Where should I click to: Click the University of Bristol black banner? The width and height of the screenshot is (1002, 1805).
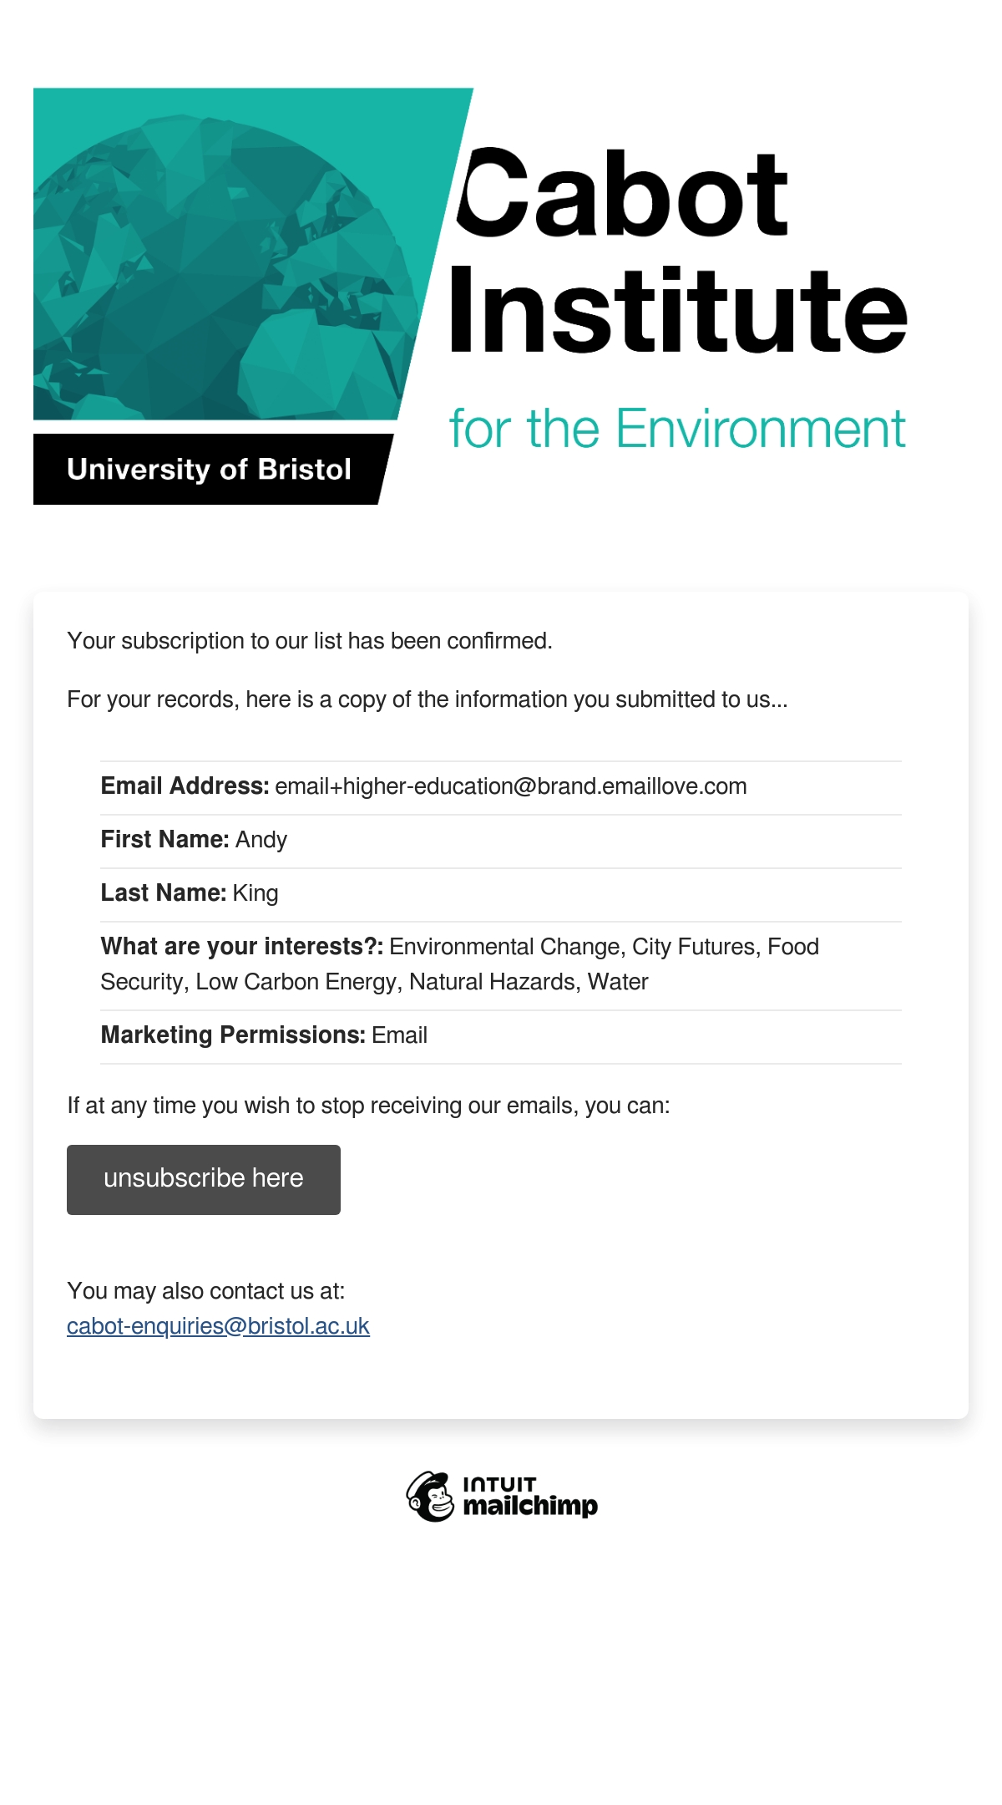coord(213,469)
